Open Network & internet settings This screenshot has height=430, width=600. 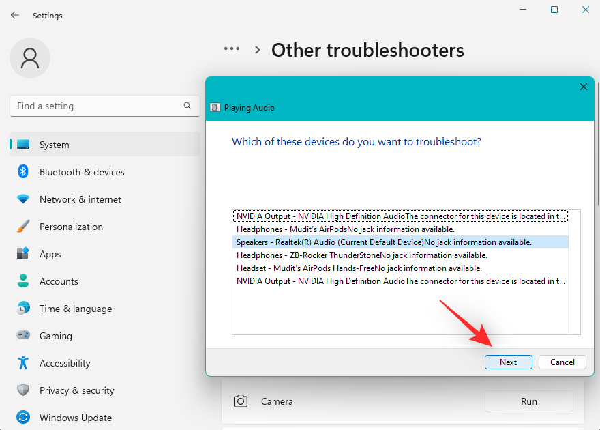point(105,199)
